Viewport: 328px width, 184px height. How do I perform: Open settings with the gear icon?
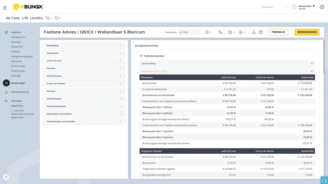(x=322, y=7)
